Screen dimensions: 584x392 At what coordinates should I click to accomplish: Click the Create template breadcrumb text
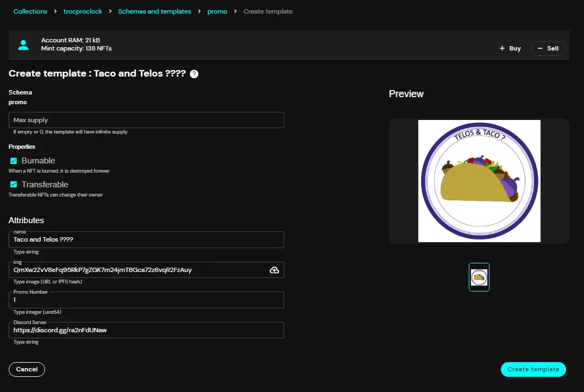coord(268,11)
